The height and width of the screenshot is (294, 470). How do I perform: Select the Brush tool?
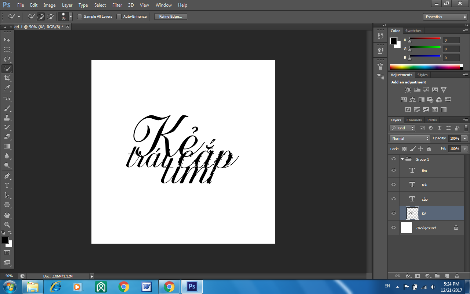(7, 108)
